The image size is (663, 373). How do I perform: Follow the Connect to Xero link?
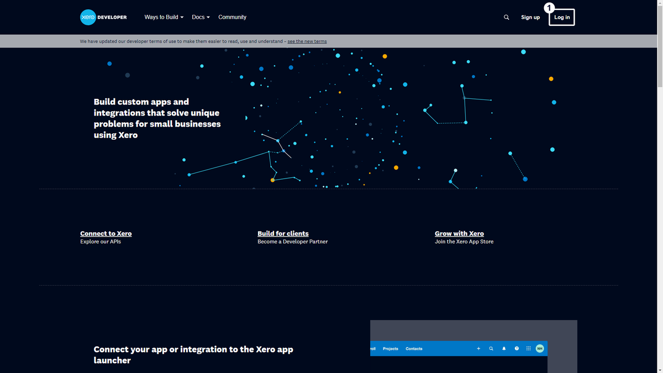point(106,234)
